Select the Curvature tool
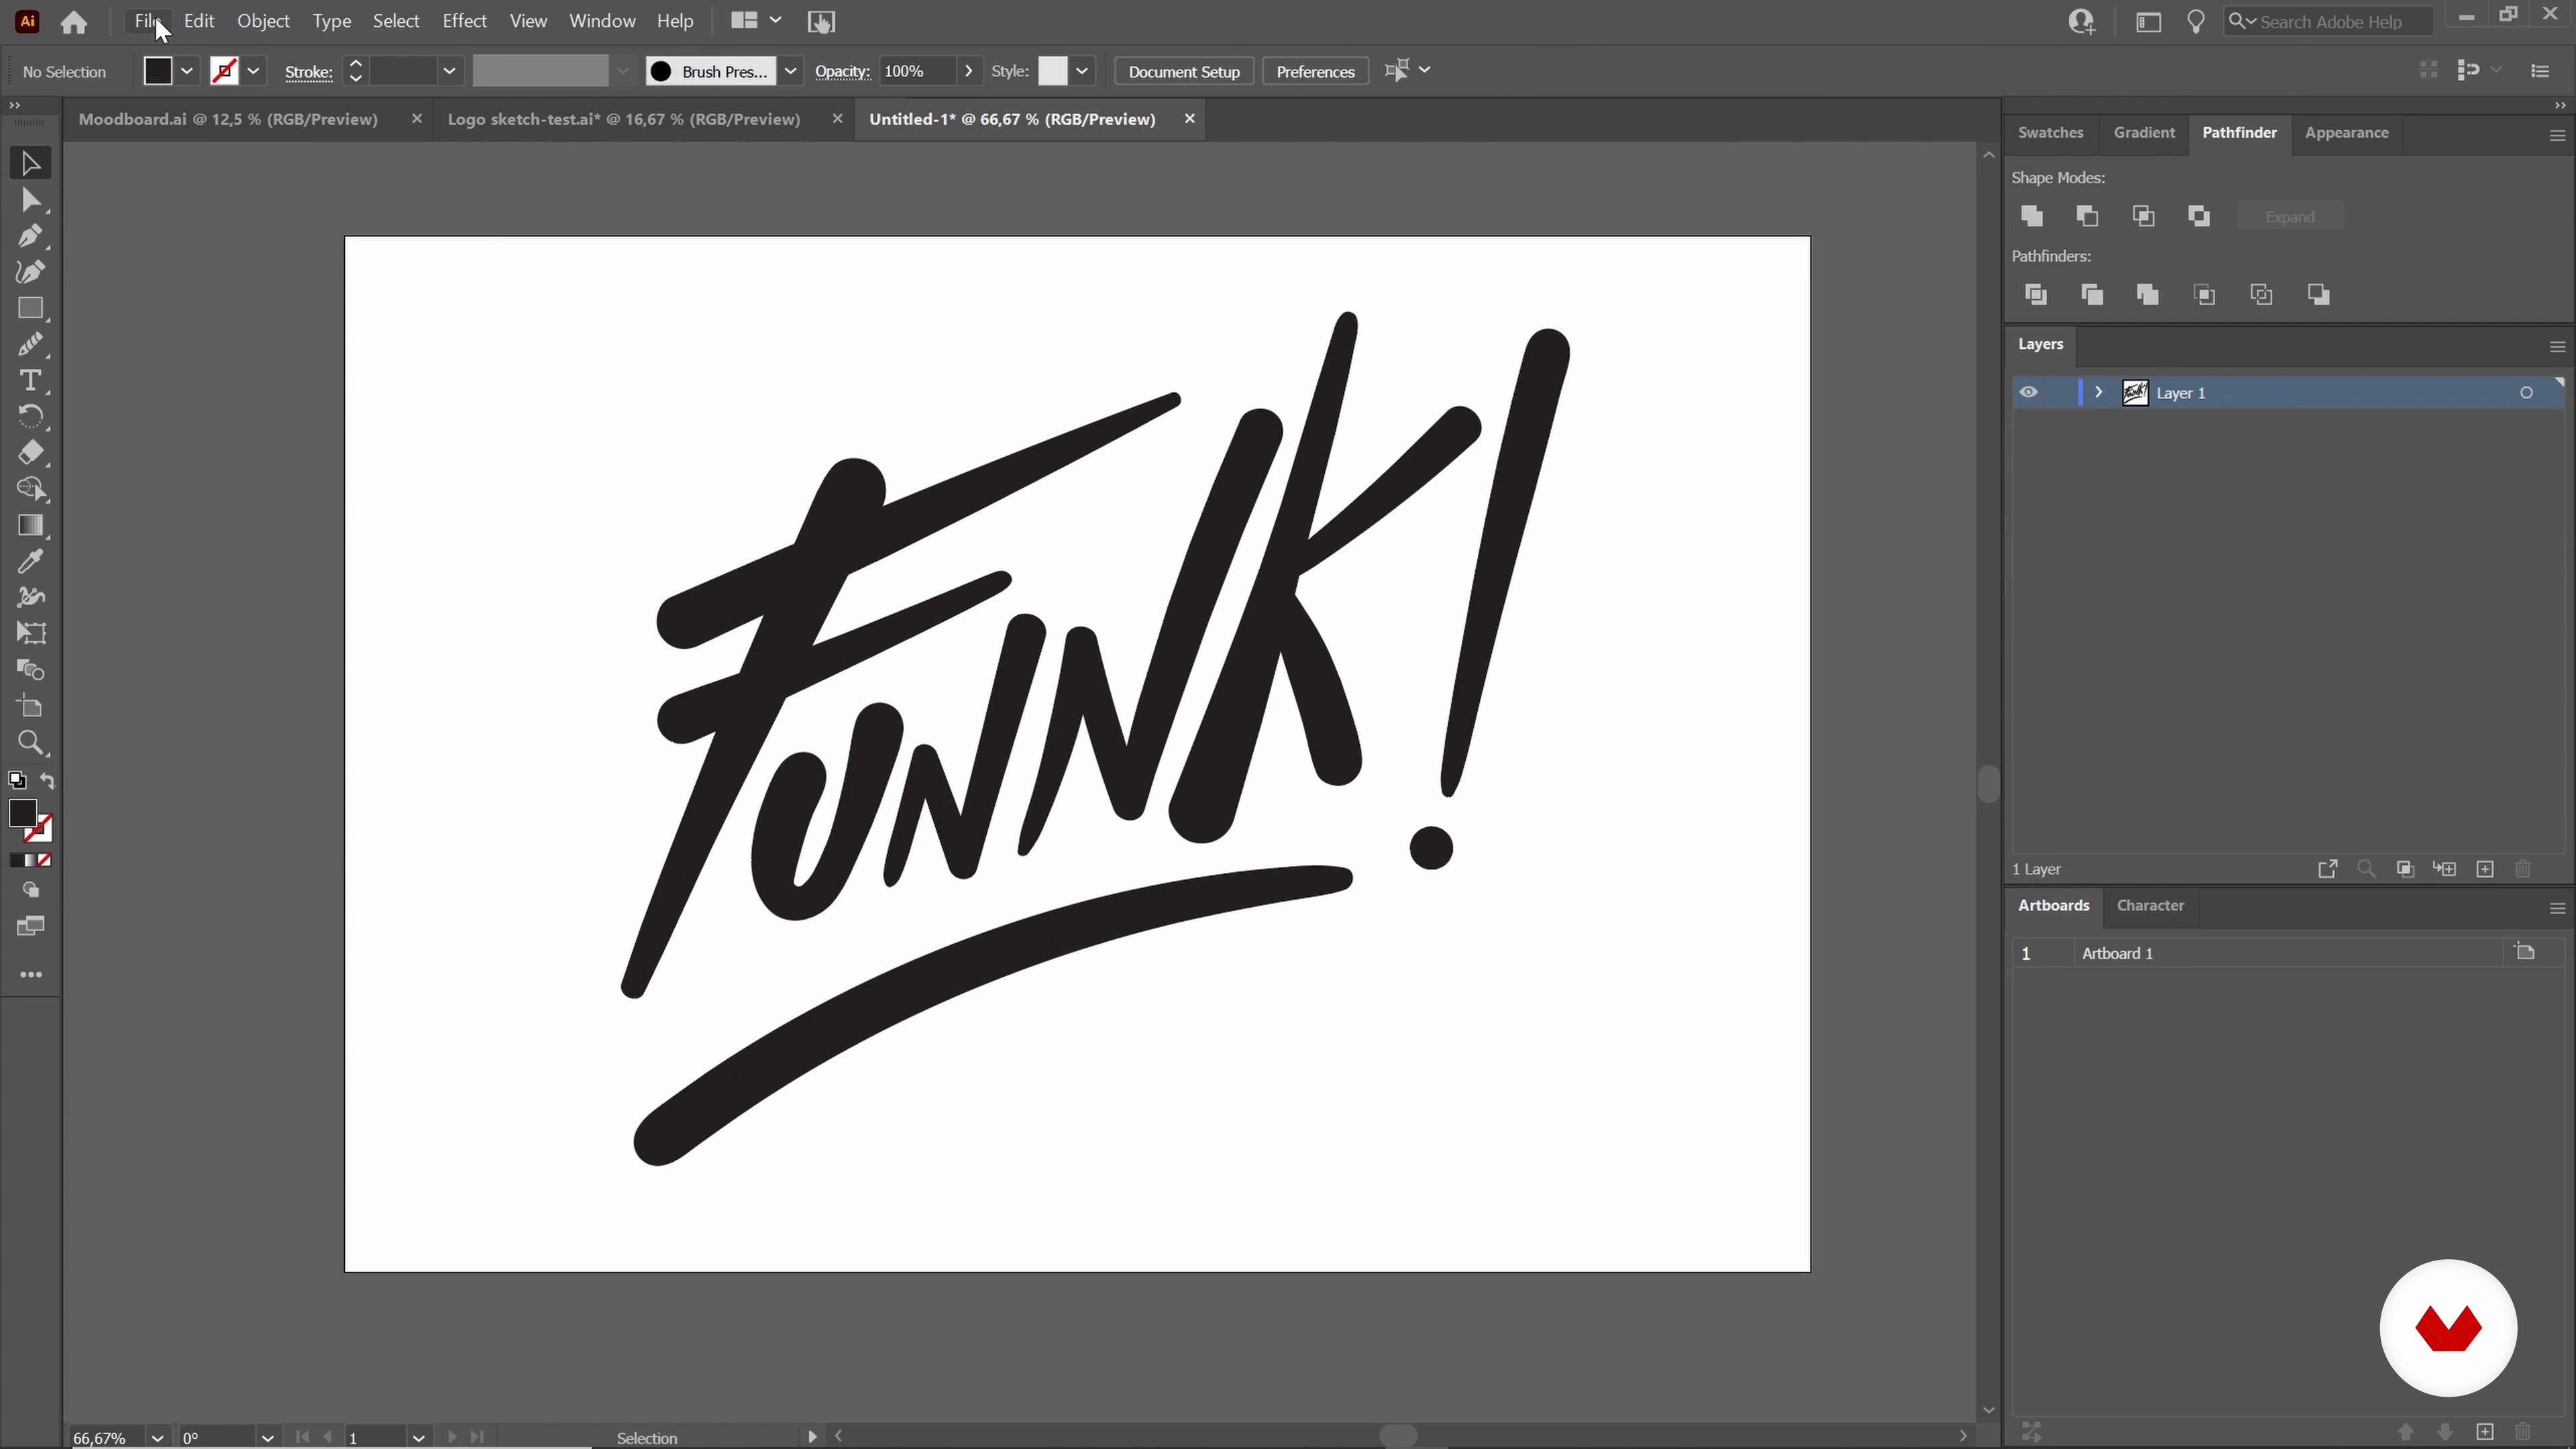2576x1449 pixels. (x=30, y=272)
